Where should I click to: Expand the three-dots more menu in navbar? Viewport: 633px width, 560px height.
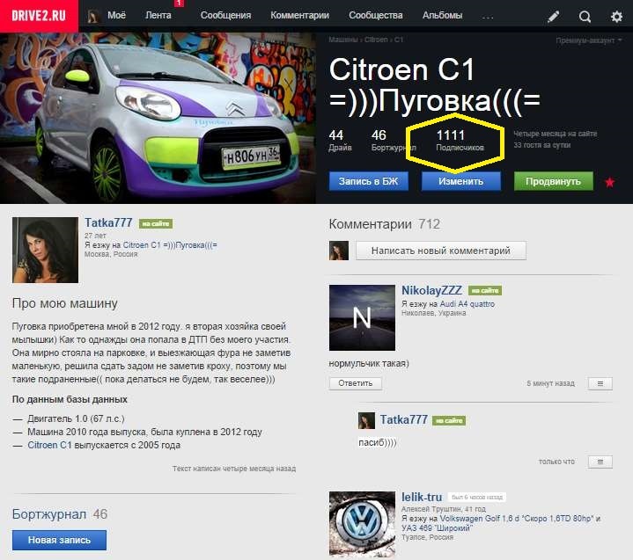(488, 17)
